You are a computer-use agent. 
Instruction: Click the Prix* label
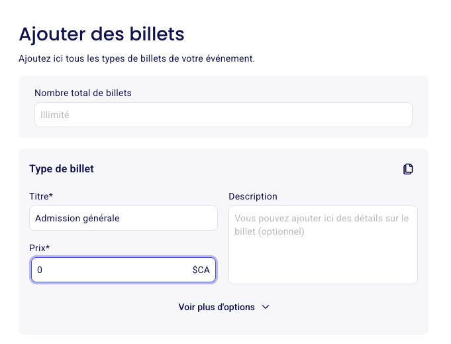[40, 248]
